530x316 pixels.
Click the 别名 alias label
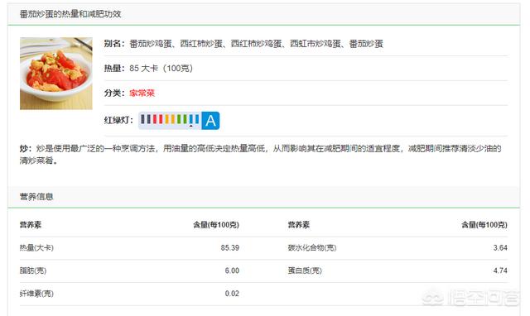point(114,44)
